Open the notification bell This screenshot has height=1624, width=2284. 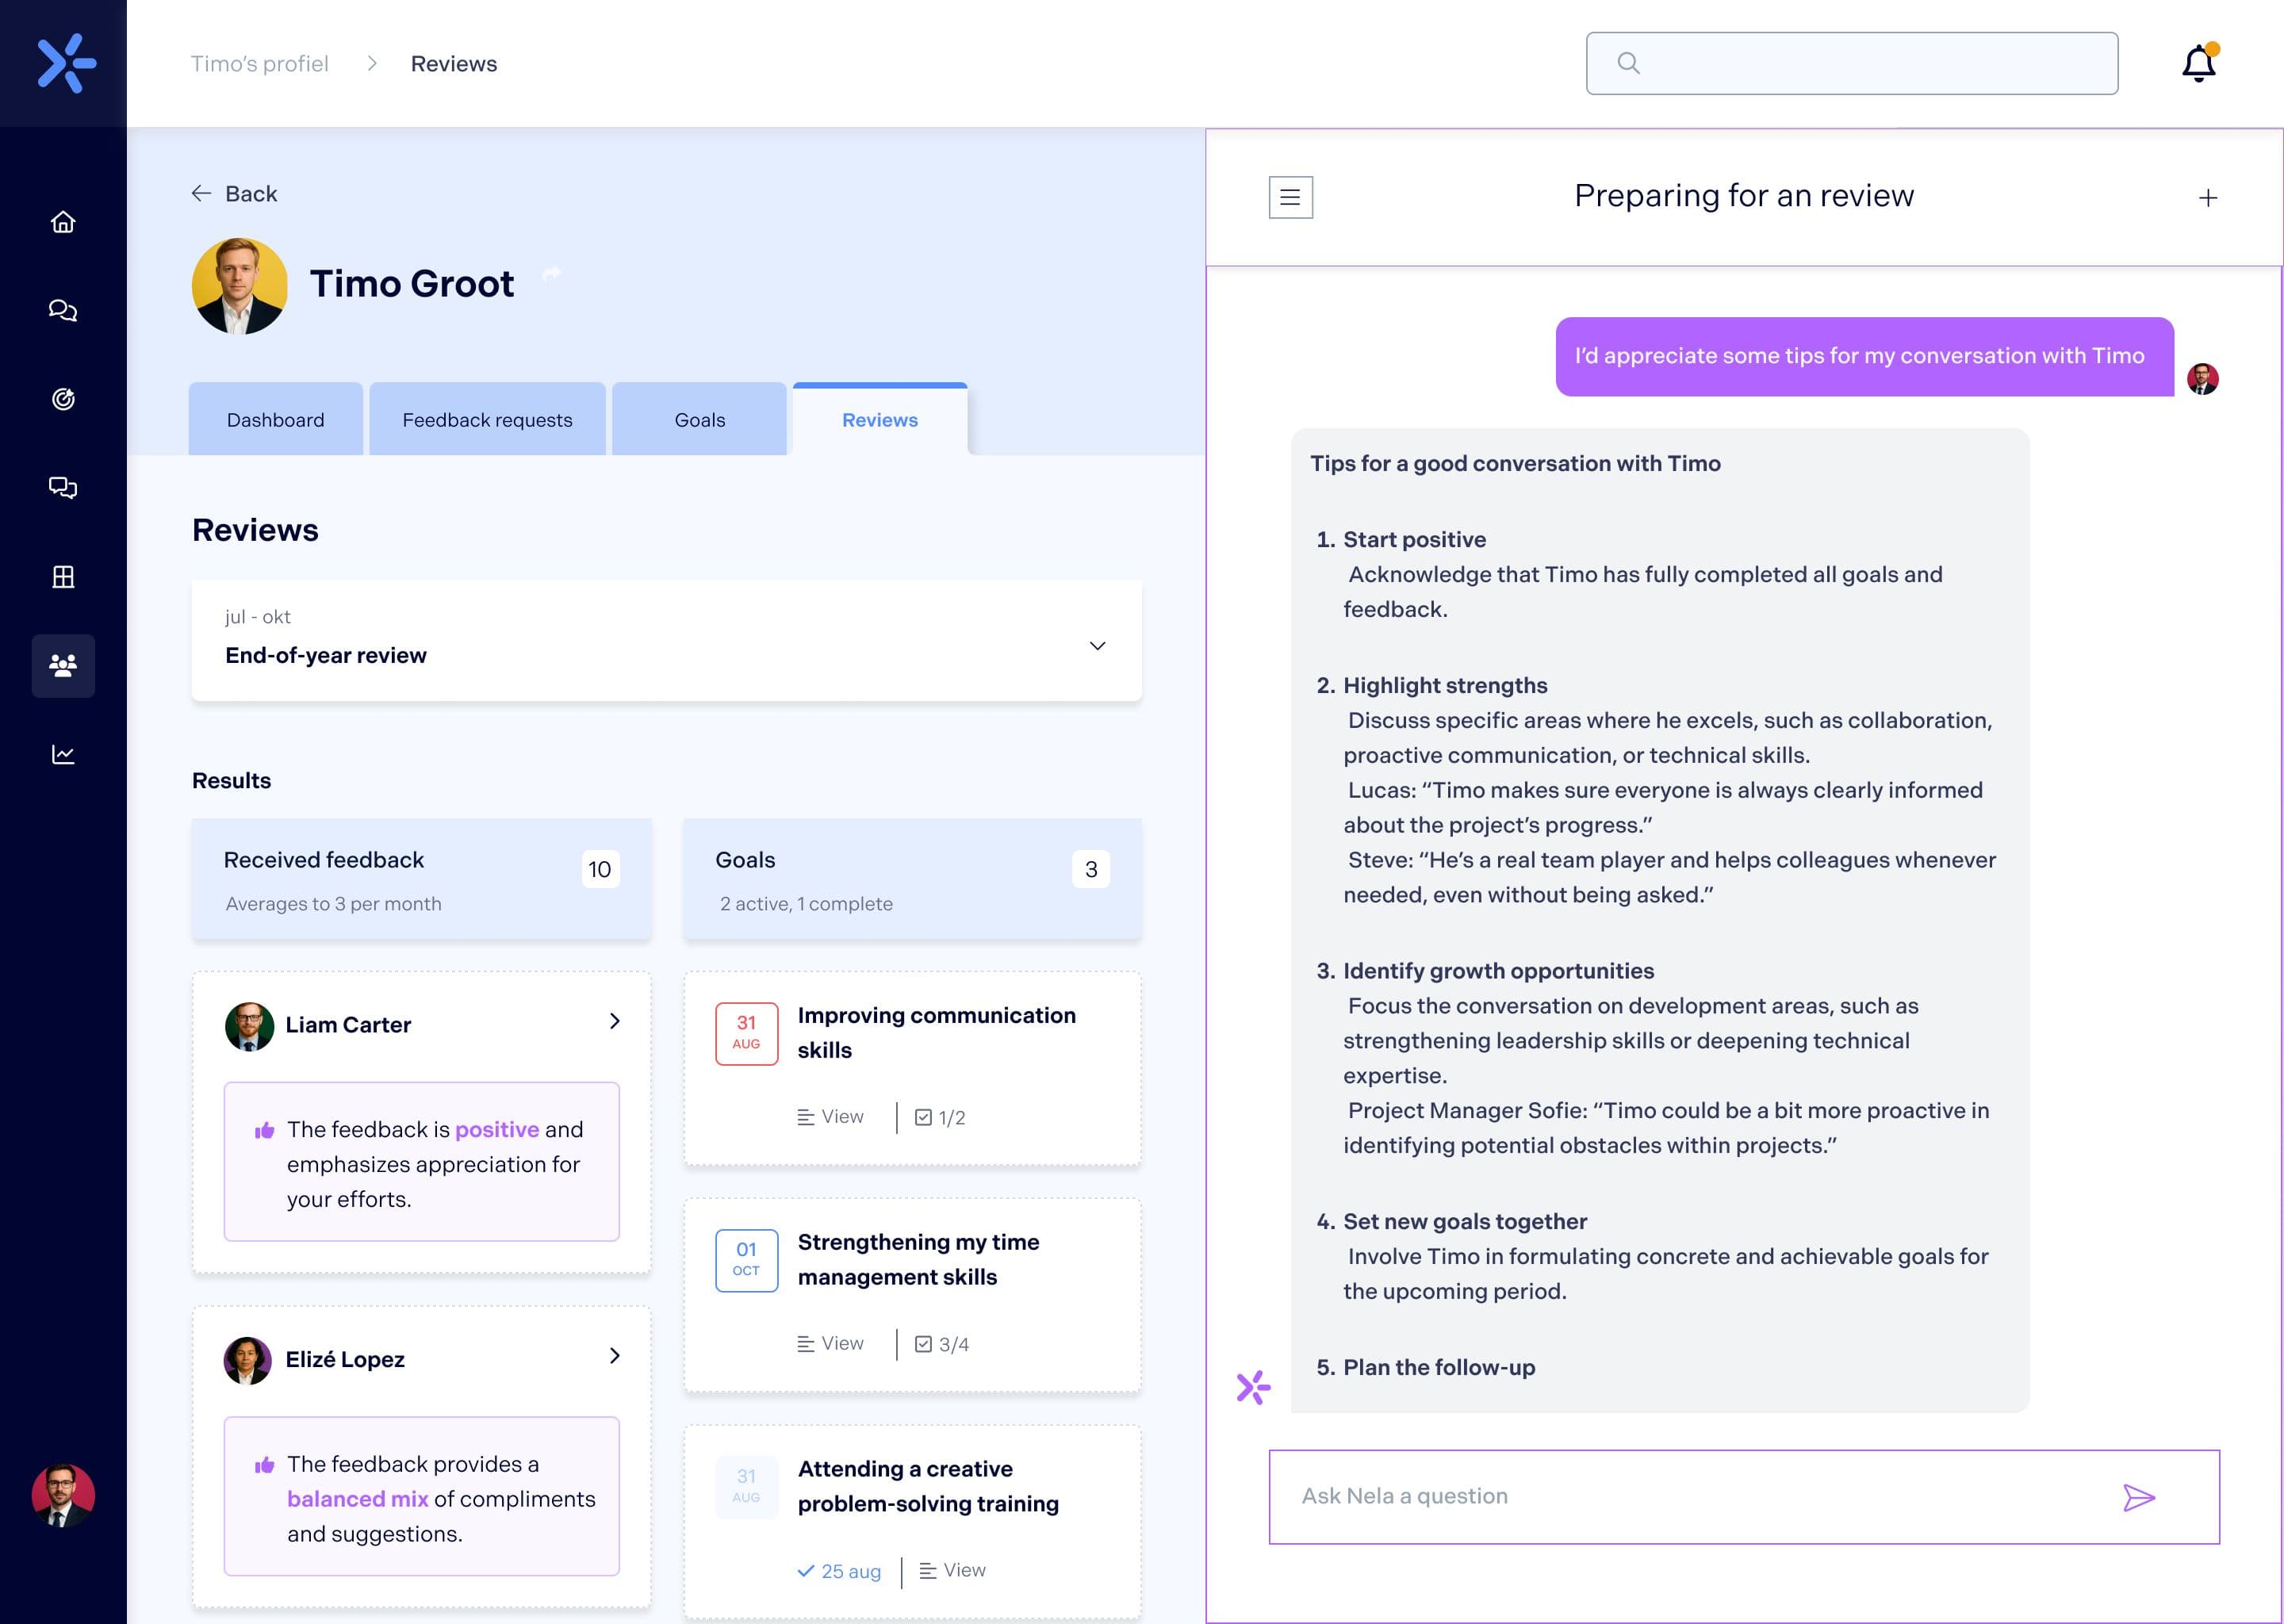[2197, 62]
